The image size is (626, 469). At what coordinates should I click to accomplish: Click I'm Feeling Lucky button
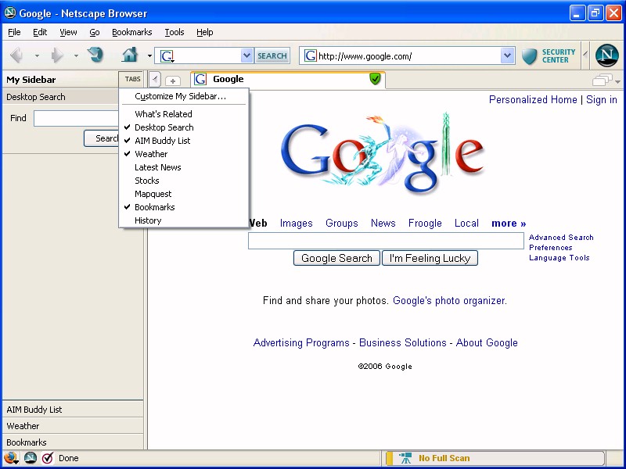click(x=430, y=258)
